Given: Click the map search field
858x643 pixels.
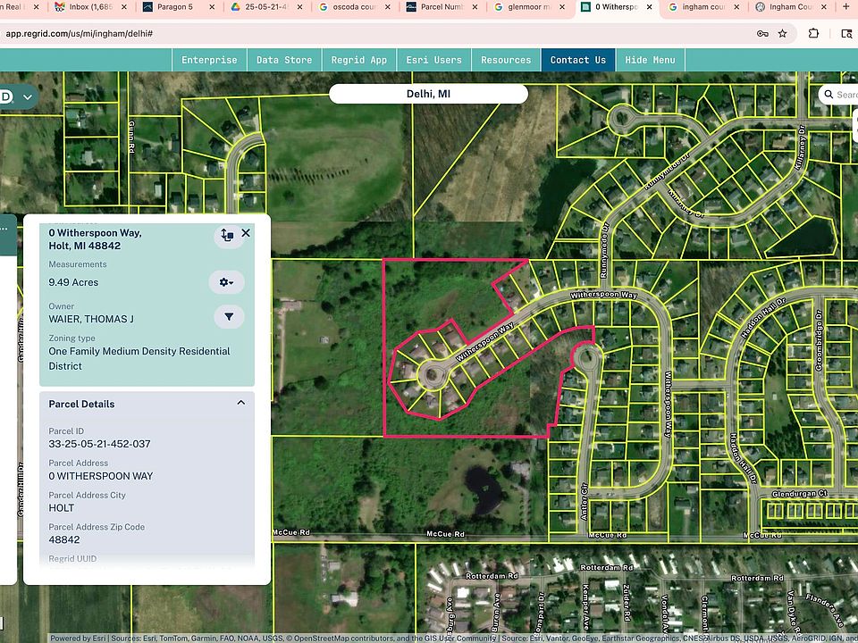Looking at the screenshot, I should tap(844, 95).
